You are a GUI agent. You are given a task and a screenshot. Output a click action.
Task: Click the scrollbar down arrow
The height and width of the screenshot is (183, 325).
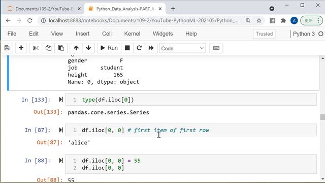click(322, 179)
